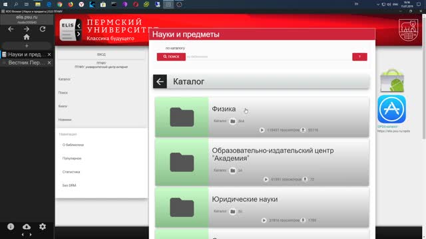The height and width of the screenshot is (239, 426).
Task: Launch Firefox from taskbar
Action: click(71, 5)
